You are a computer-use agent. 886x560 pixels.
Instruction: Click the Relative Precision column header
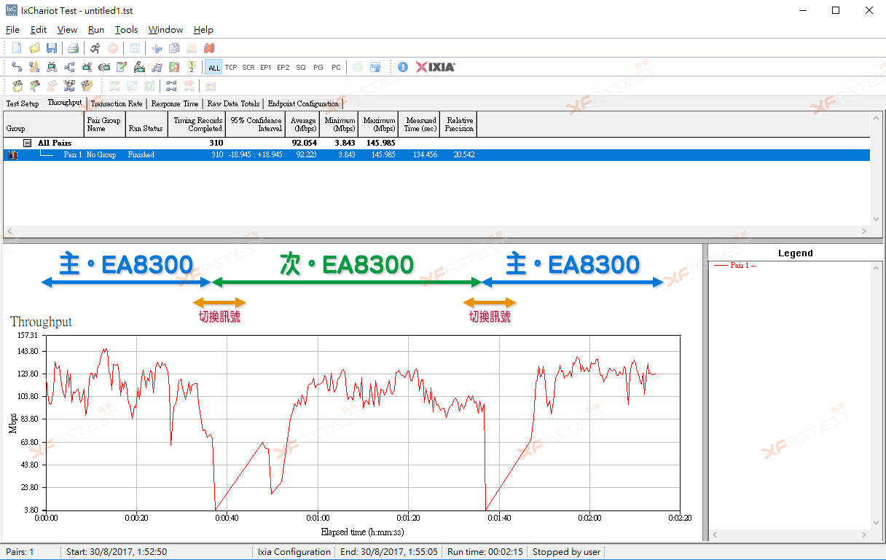point(459,124)
